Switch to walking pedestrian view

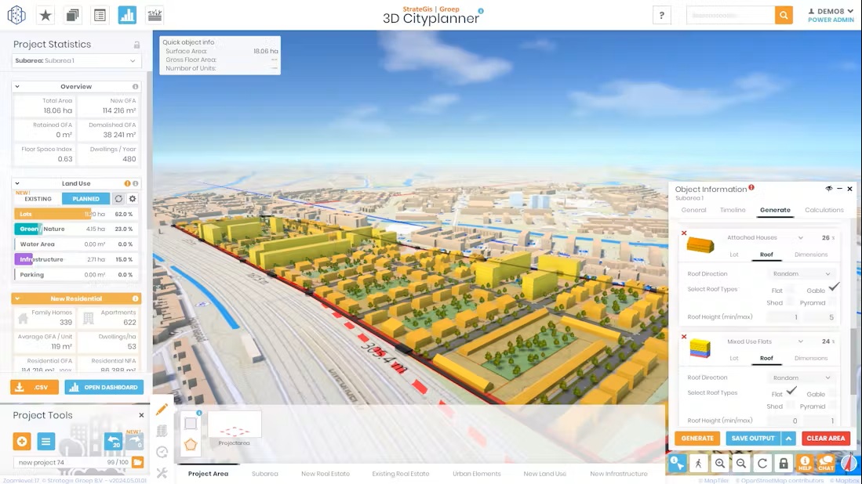tap(698, 463)
